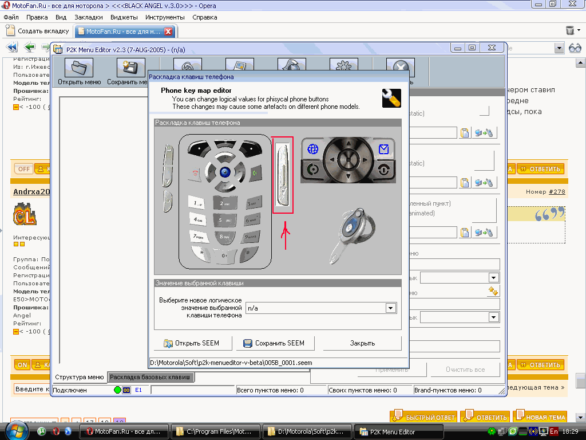
Task: Open the Справка menu in Opera
Action: click(x=205, y=17)
